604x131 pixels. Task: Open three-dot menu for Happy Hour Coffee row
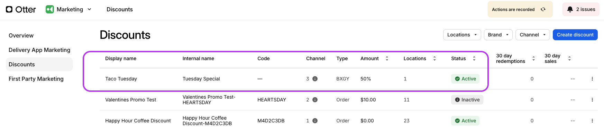592,121
